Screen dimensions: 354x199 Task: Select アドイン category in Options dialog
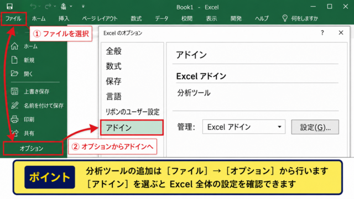coord(132,128)
